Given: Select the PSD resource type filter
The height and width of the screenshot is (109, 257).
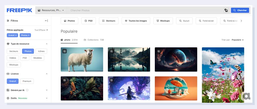Looking at the screenshot, I should coord(25,58).
